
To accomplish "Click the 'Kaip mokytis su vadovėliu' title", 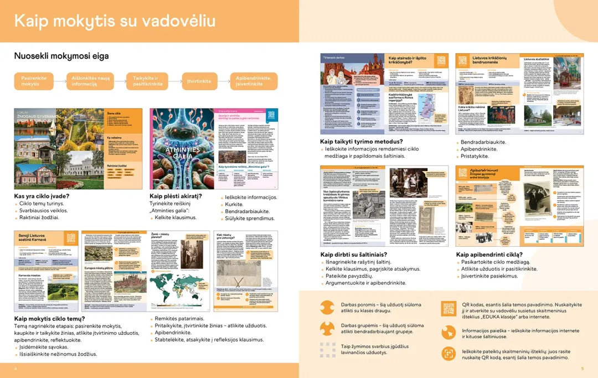I will click(x=115, y=21).
